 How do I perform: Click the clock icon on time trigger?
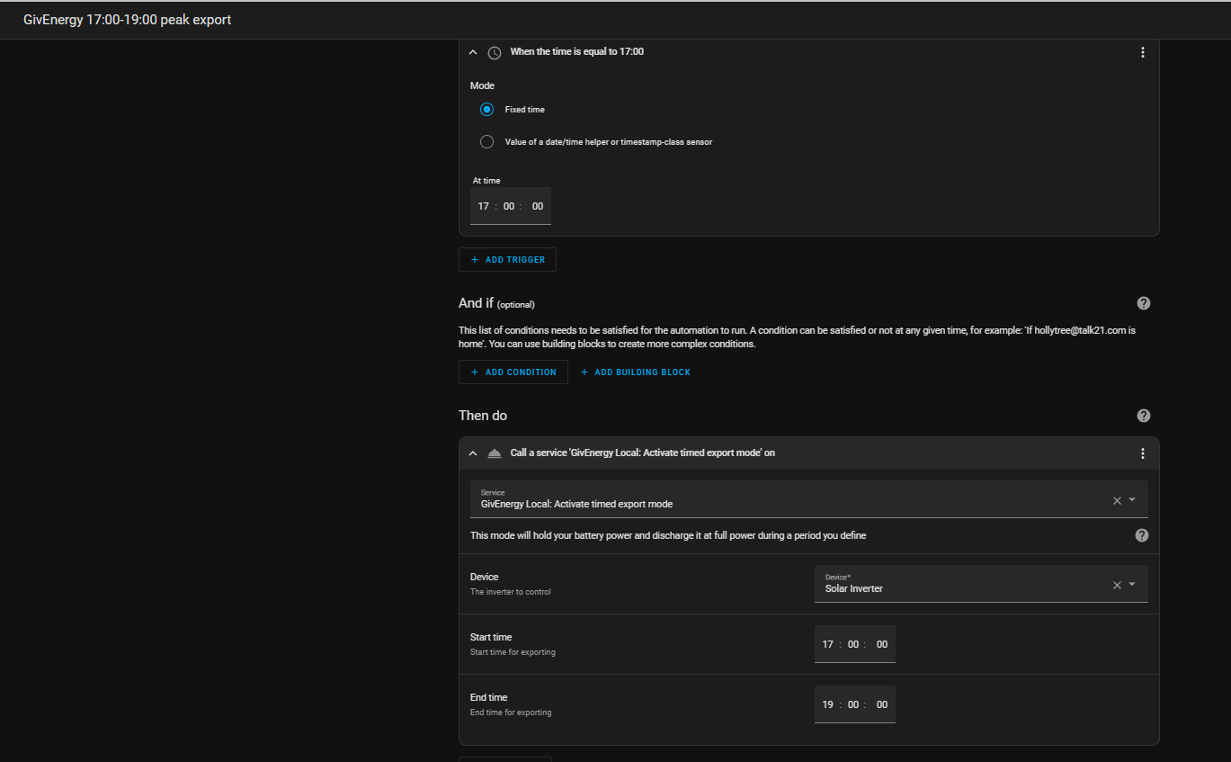(x=495, y=52)
